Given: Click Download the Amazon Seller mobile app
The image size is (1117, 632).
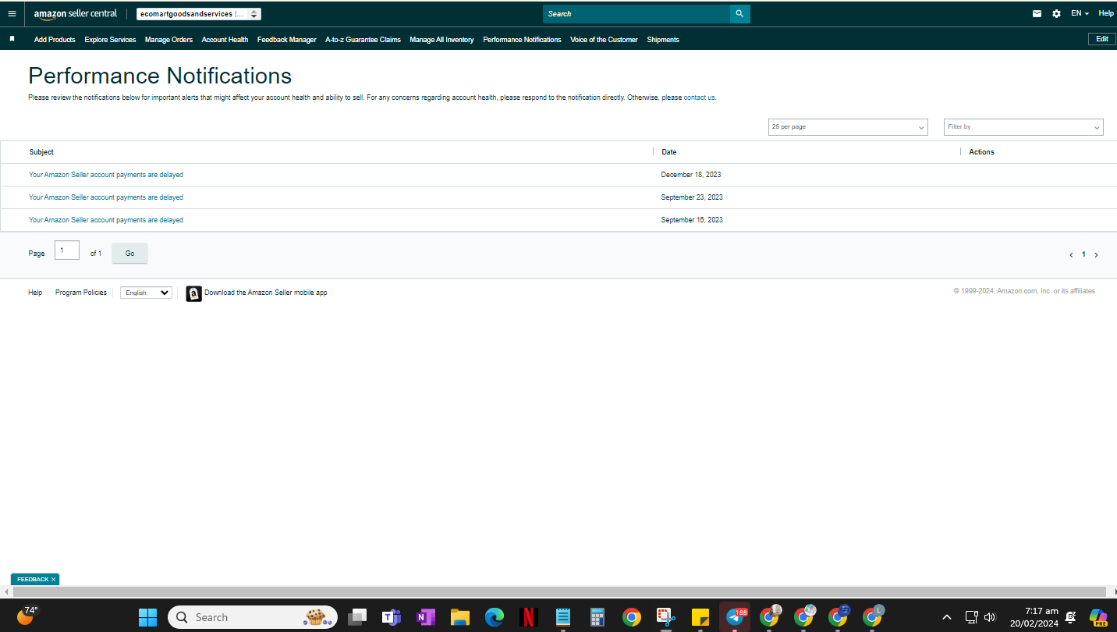Looking at the screenshot, I should click(x=266, y=293).
